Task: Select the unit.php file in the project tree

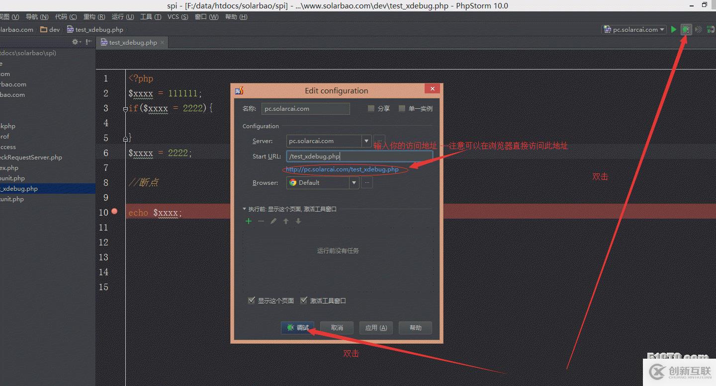Action: click(x=12, y=199)
